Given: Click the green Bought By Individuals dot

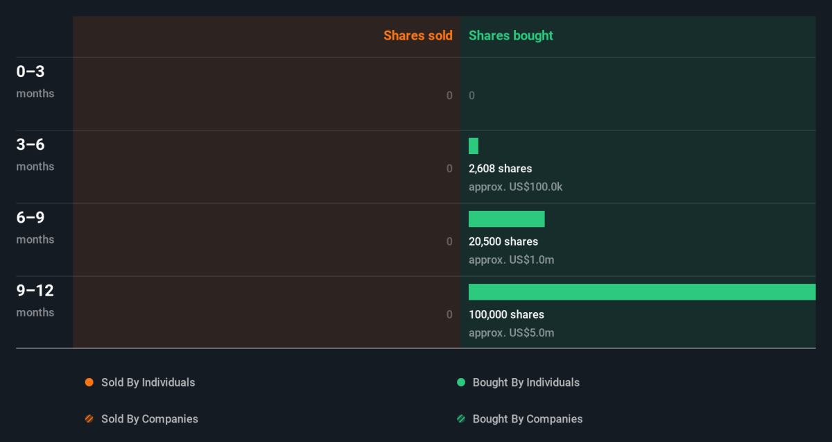Looking at the screenshot, I should pyautogui.click(x=461, y=382).
